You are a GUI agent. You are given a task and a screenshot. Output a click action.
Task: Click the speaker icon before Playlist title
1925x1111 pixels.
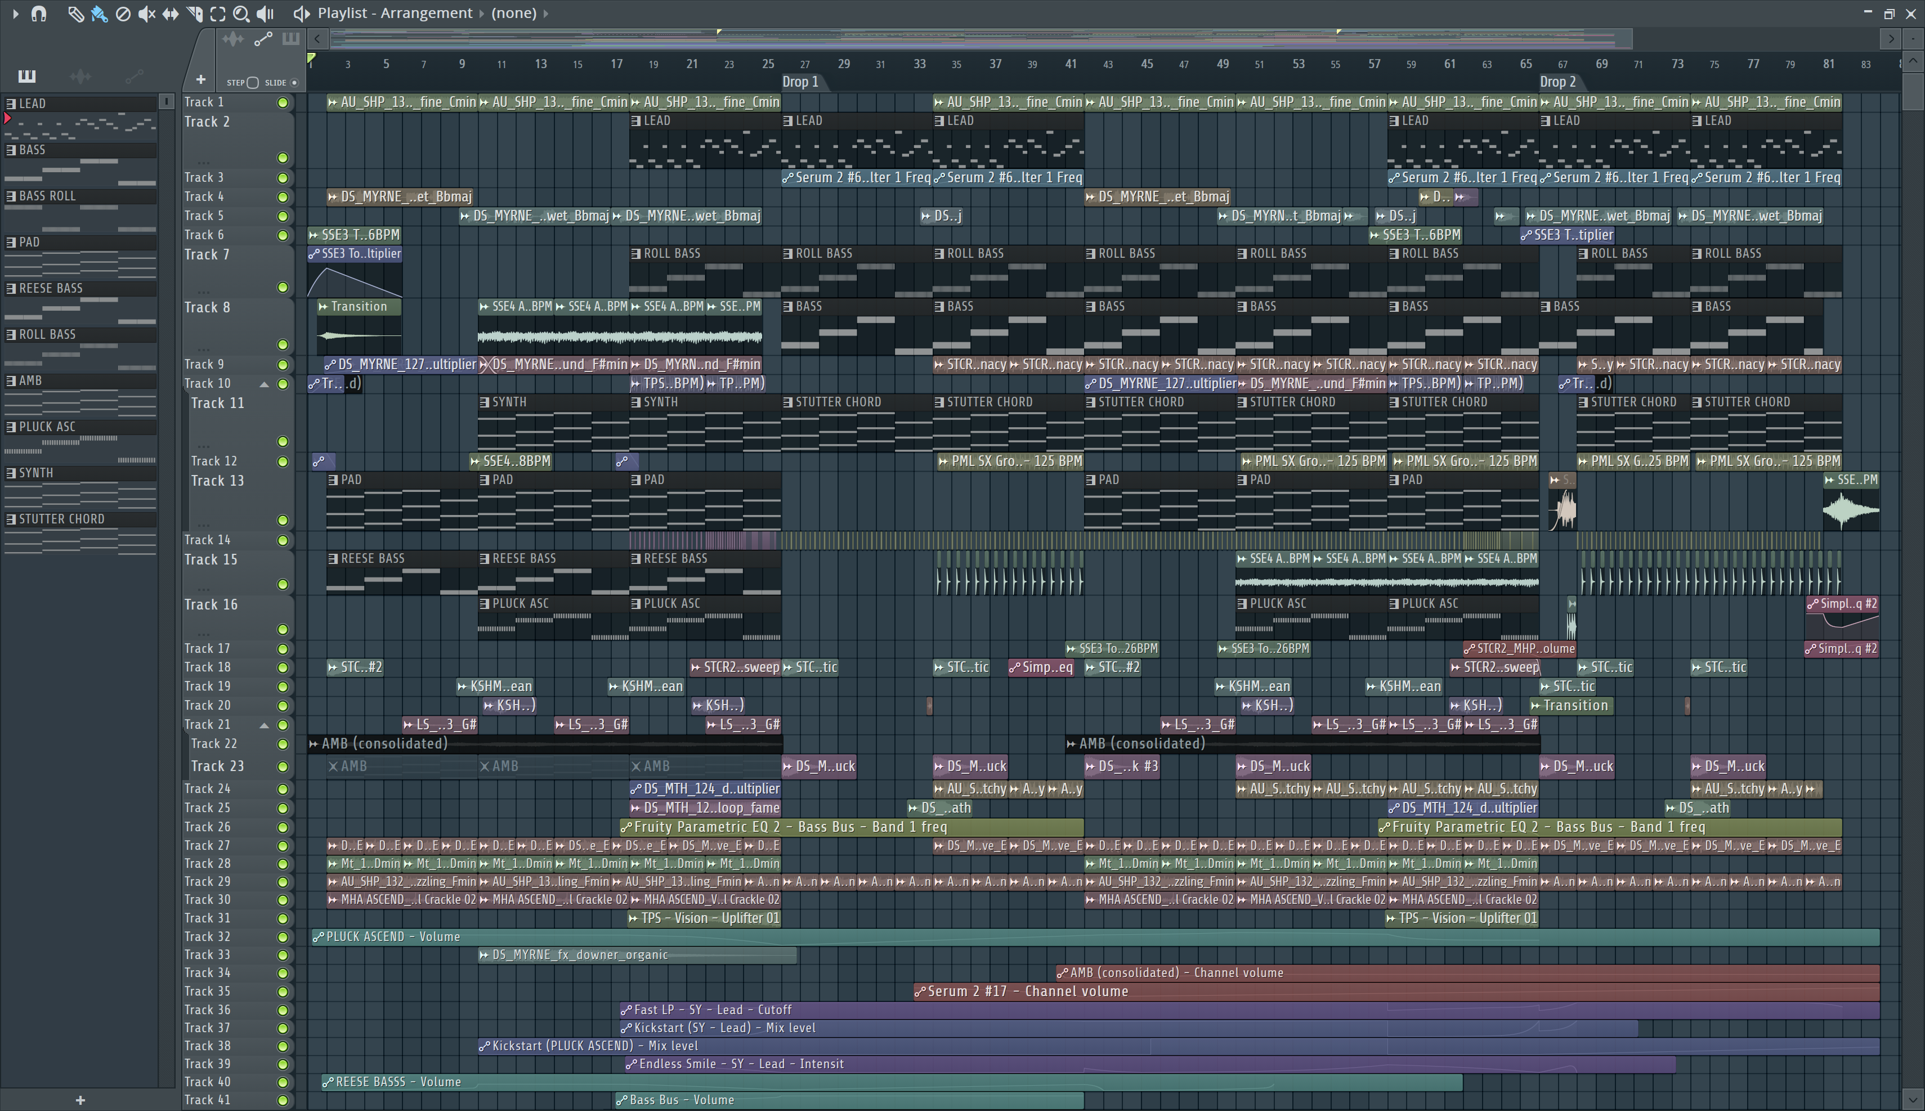point(301,14)
